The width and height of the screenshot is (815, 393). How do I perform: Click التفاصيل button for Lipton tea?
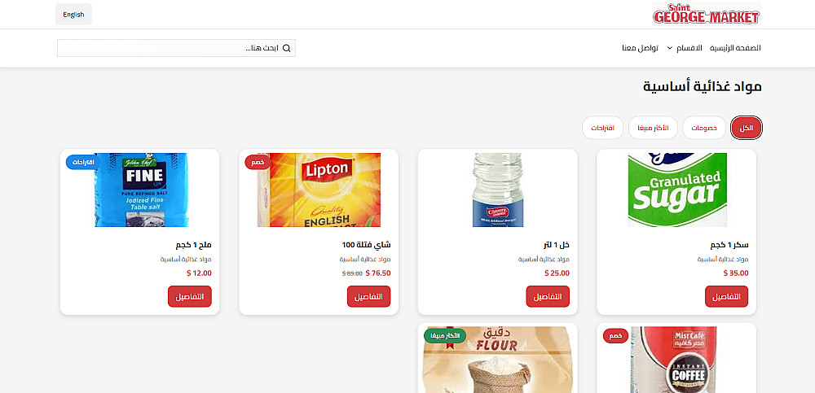368,296
